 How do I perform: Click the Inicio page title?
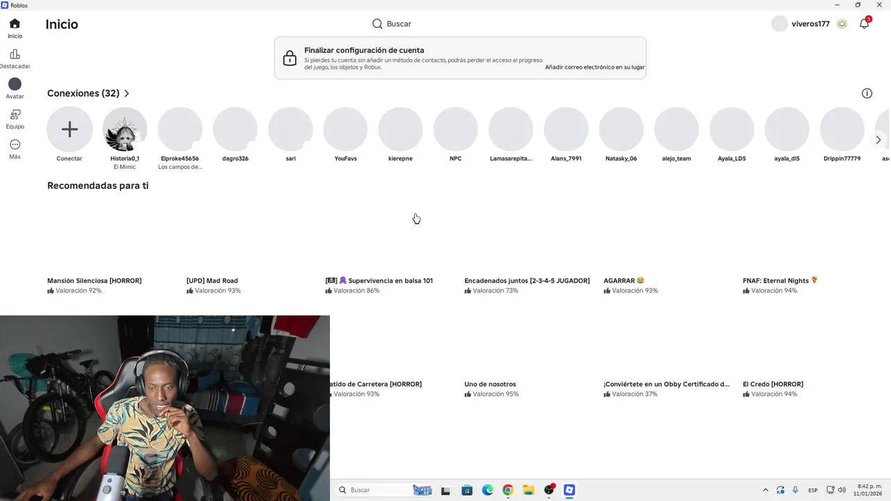pos(62,24)
